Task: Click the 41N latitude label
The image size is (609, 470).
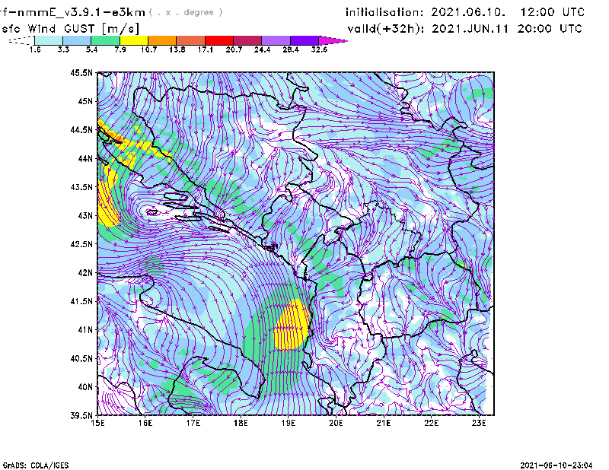Action: tap(85, 330)
